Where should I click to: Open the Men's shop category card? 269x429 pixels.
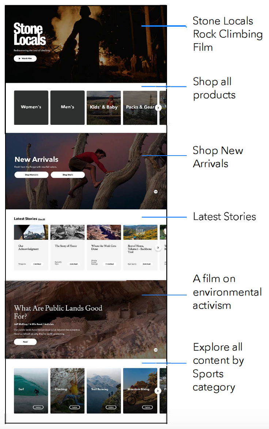68,108
